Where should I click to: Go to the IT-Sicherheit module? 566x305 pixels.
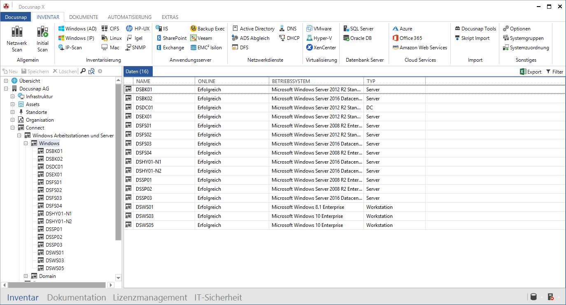218,298
